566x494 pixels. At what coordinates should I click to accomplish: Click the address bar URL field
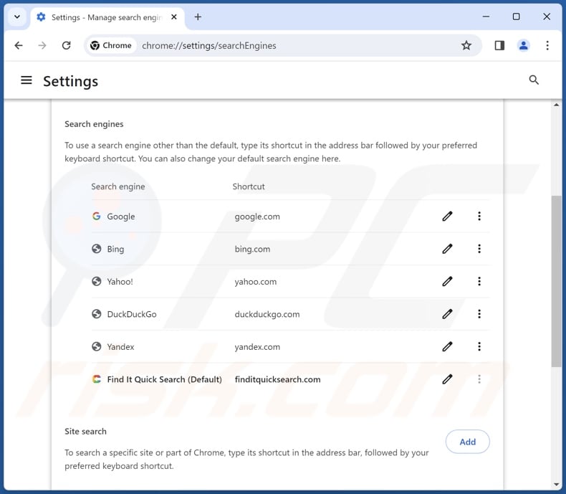[x=287, y=45]
